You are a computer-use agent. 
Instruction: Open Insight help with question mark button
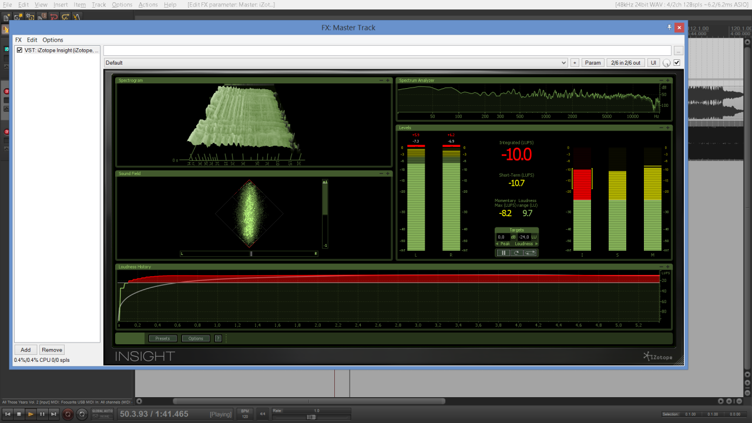tap(218, 338)
